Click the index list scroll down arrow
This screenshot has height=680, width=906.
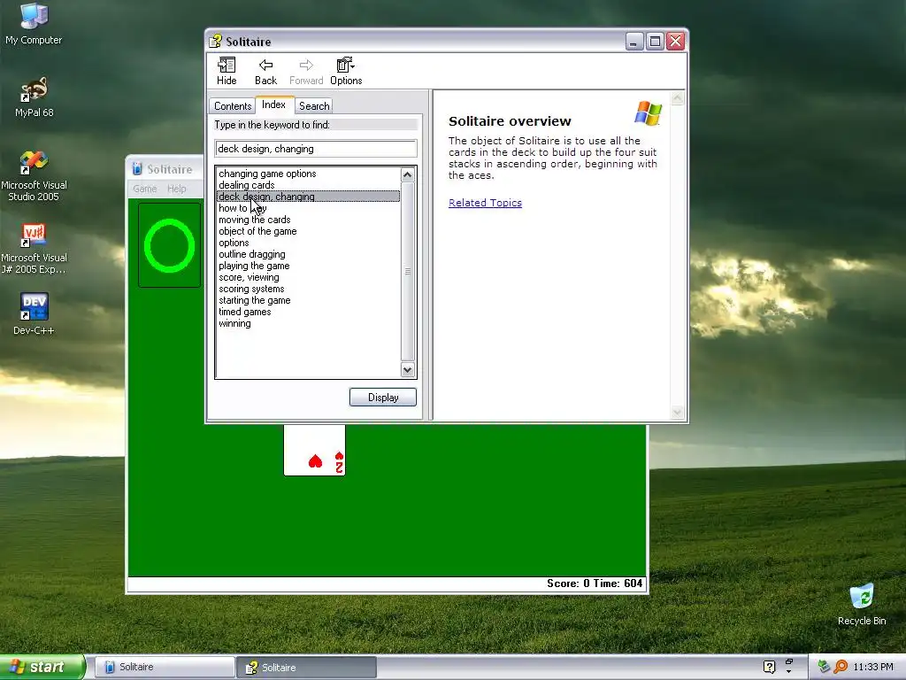[407, 370]
